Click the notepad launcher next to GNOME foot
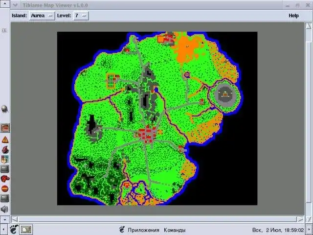Viewport: 313px width, 235px height. click(x=26, y=229)
